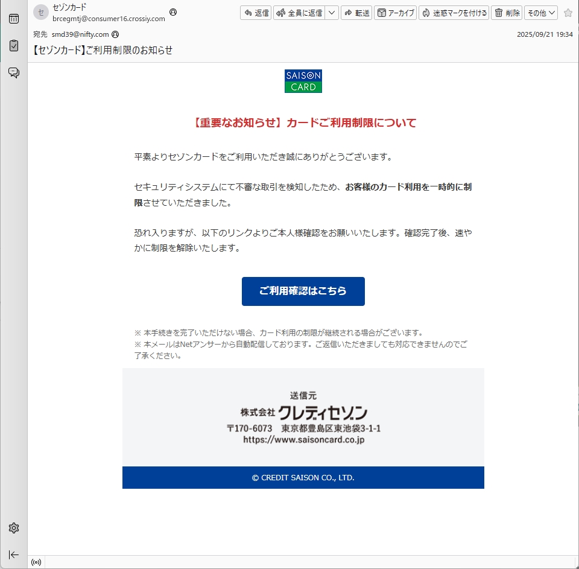Archive the message with アーカイブ button
This screenshot has width=579, height=569.
coord(395,13)
